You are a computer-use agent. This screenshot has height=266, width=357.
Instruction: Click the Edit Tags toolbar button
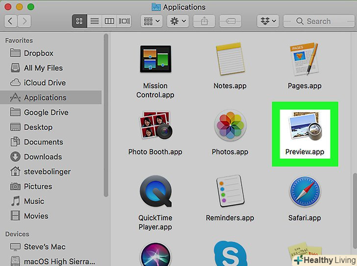[230, 21]
